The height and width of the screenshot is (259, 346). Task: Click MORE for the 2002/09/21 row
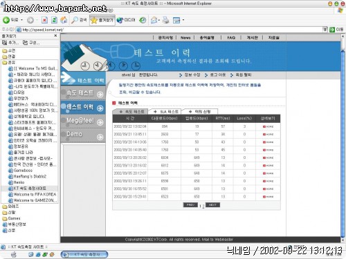(x=268, y=135)
